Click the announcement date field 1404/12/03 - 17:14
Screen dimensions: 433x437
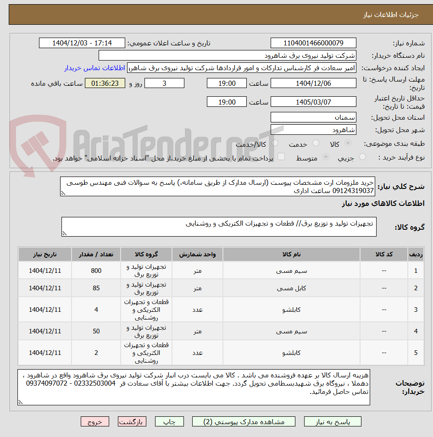coord(82,43)
